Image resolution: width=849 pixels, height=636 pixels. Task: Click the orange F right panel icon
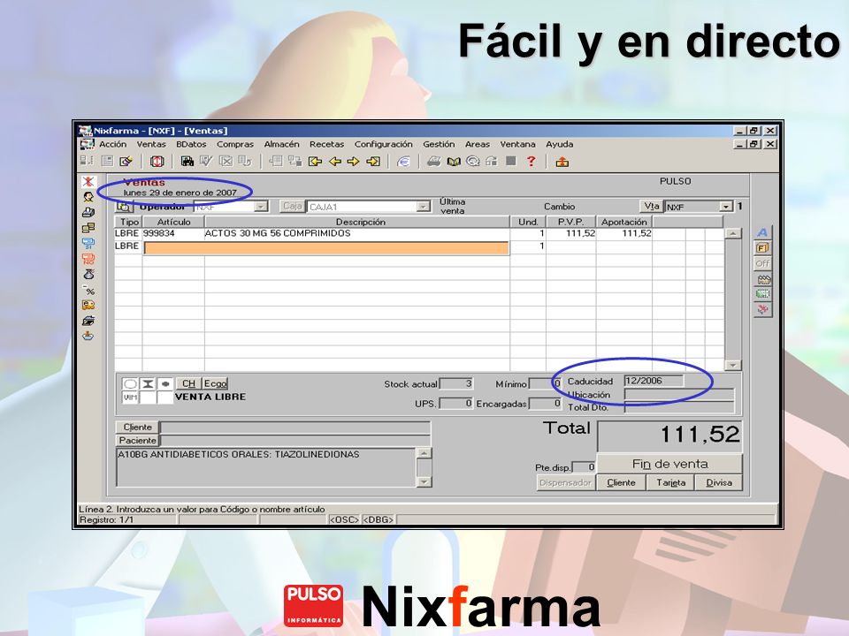[762, 247]
